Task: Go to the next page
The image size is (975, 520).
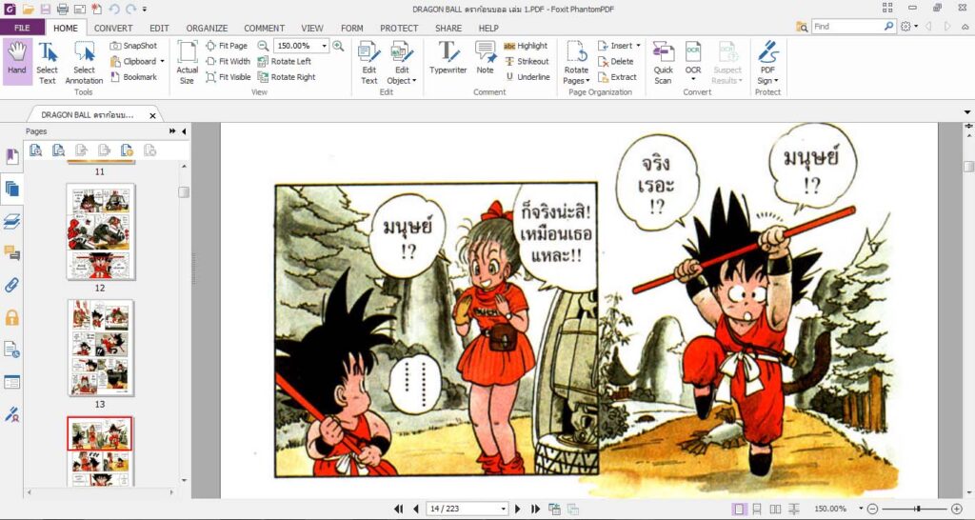Action: (x=517, y=509)
